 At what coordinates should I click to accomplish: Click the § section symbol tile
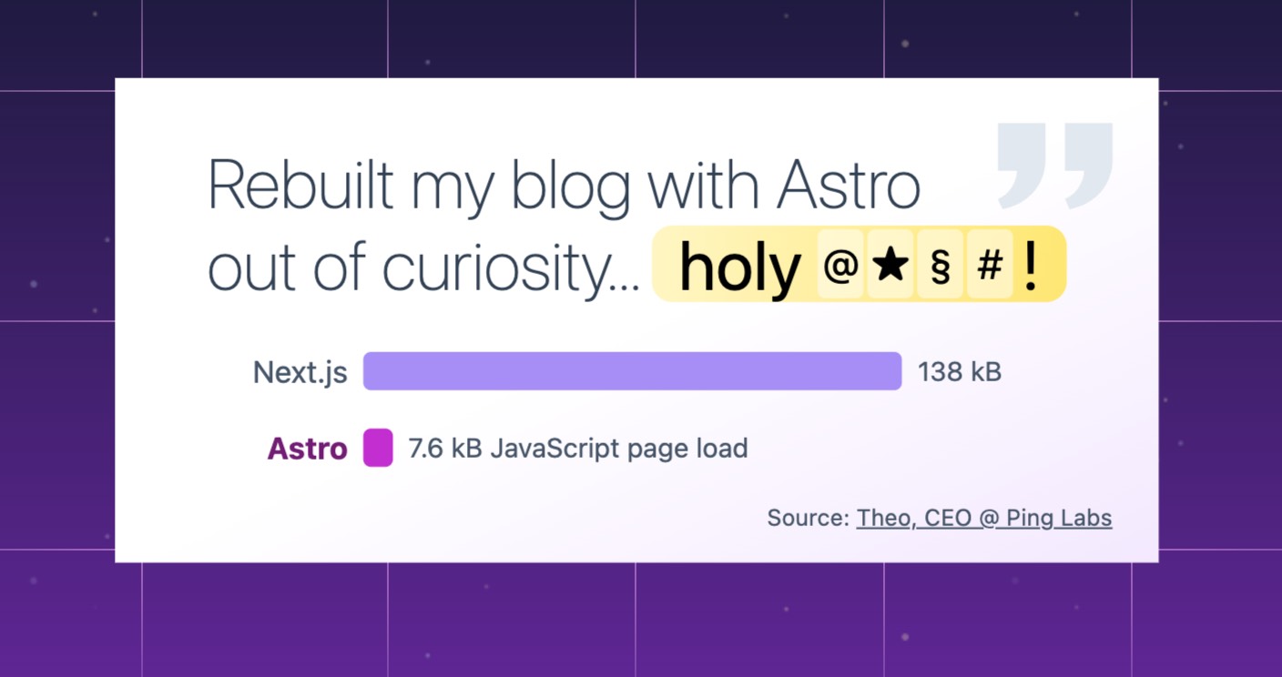(x=941, y=264)
